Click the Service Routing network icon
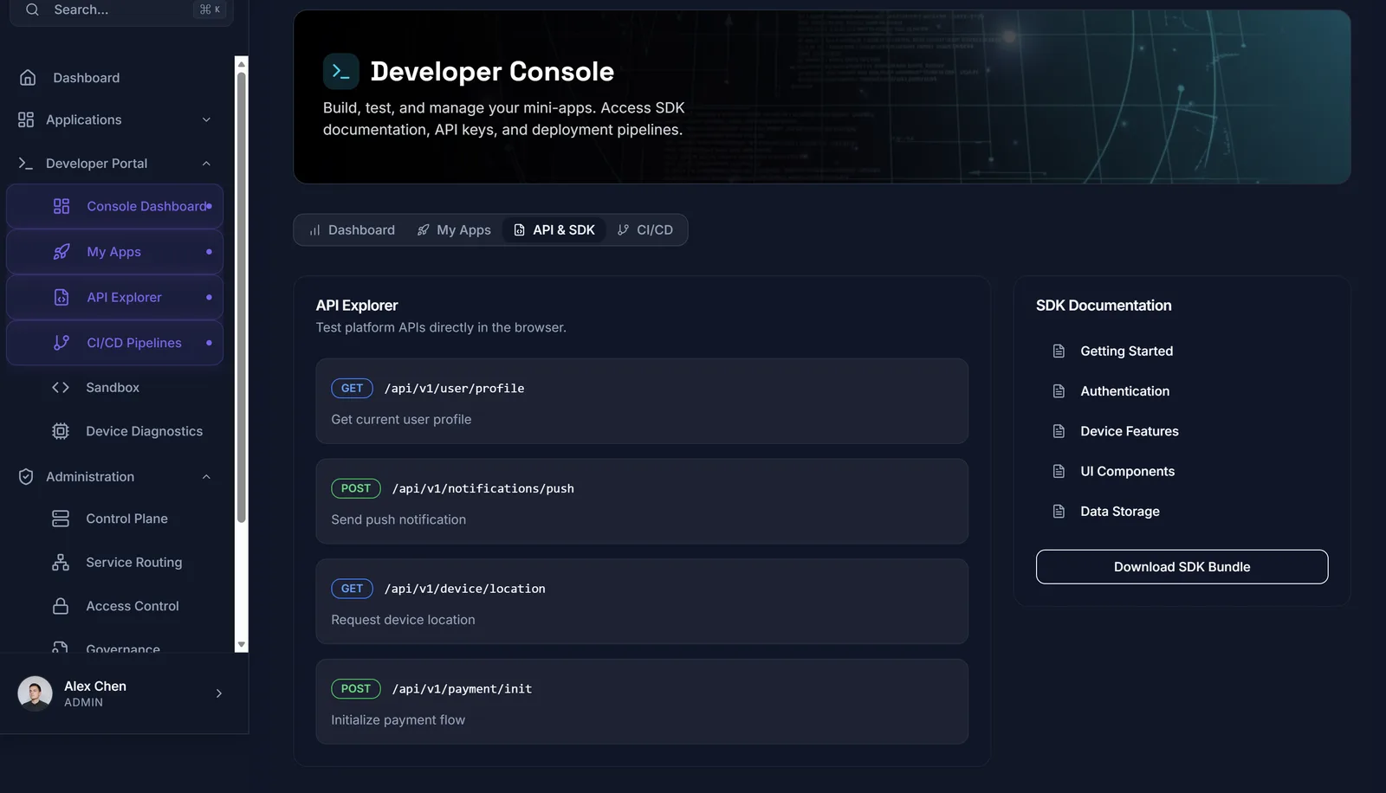The height and width of the screenshot is (793, 1386). 61,563
